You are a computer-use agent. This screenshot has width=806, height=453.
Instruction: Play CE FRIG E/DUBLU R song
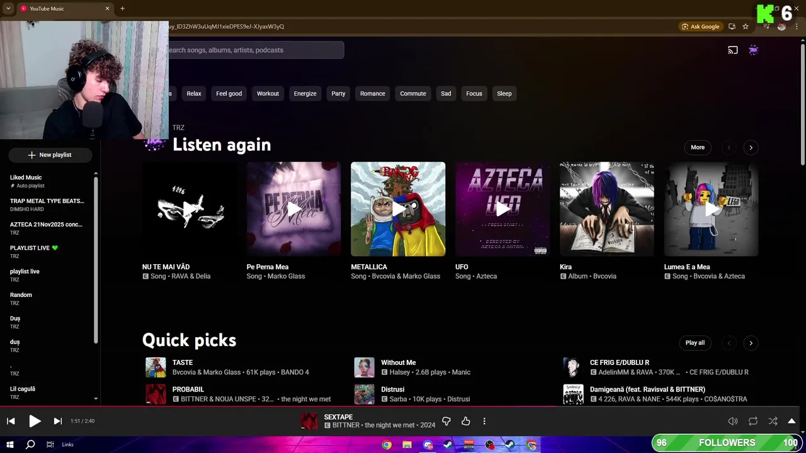pyautogui.click(x=573, y=367)
